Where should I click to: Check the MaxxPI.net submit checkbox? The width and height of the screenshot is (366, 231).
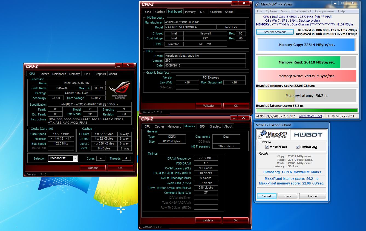267,147
